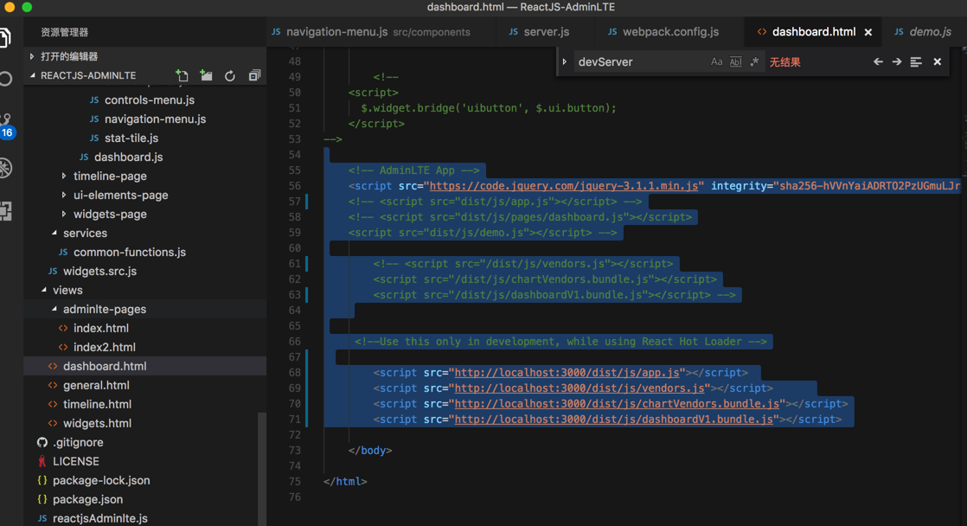Switch to the server.js tab

(546, 32)
